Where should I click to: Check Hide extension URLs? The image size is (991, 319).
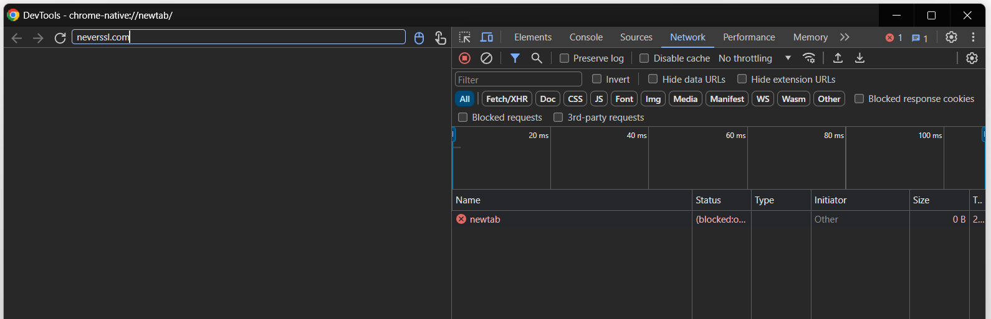coord(742,79)
